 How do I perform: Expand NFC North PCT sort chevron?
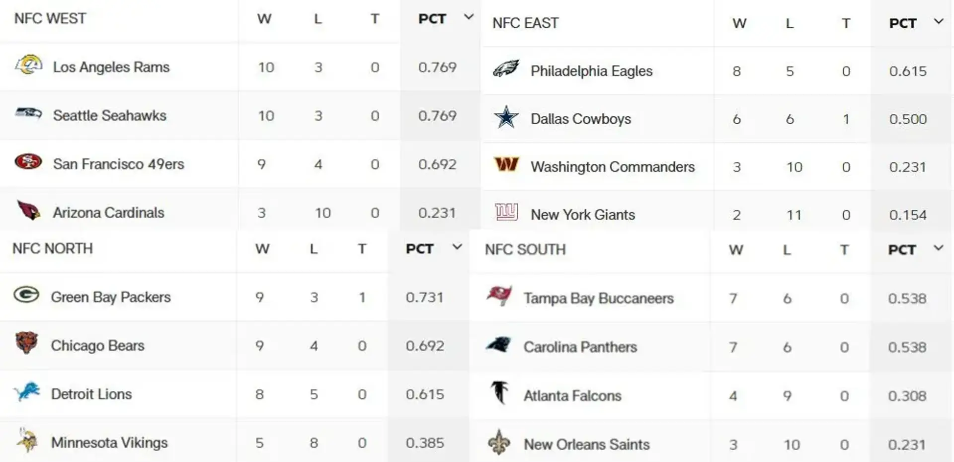click(457, 247)
